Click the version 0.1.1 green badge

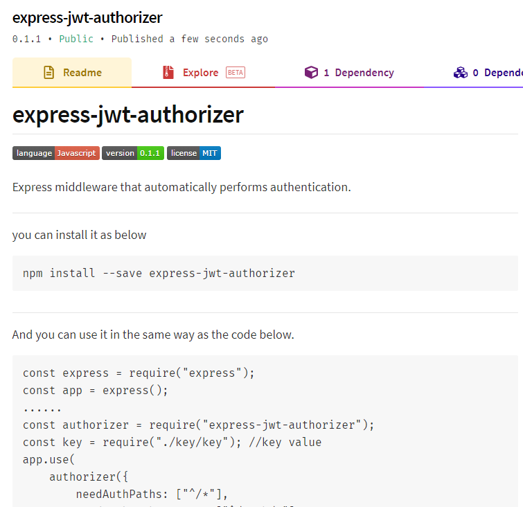pos(133,153)
